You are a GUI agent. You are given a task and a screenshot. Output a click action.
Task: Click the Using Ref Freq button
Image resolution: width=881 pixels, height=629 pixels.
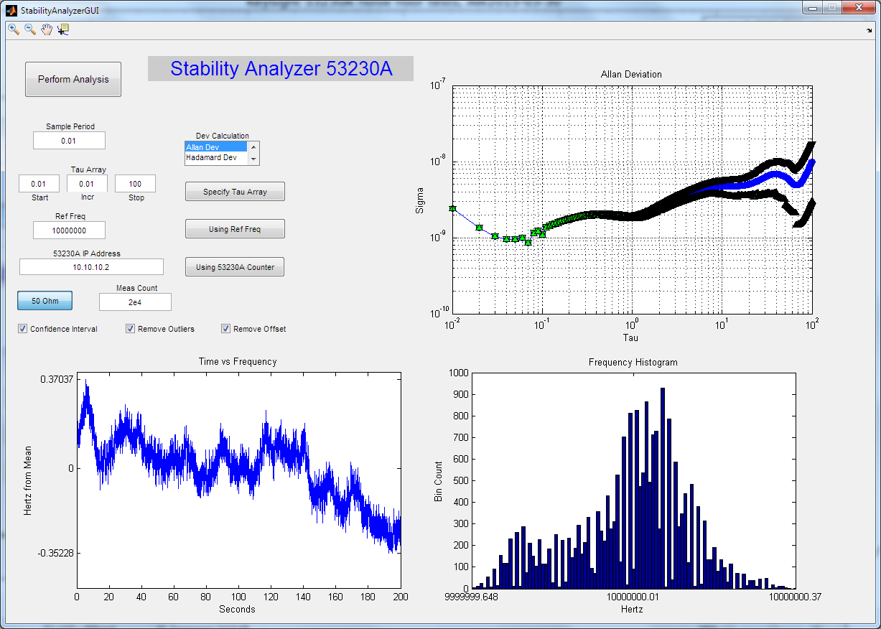235,229
